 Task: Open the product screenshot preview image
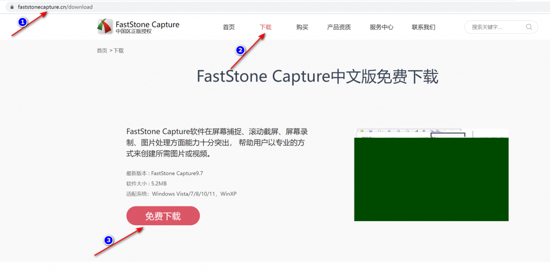coord(431,175)
